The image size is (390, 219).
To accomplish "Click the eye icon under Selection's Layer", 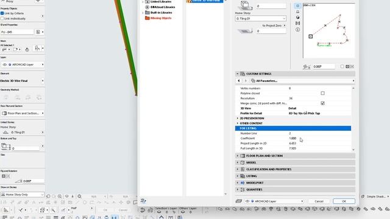I will (x=158, y=212).
